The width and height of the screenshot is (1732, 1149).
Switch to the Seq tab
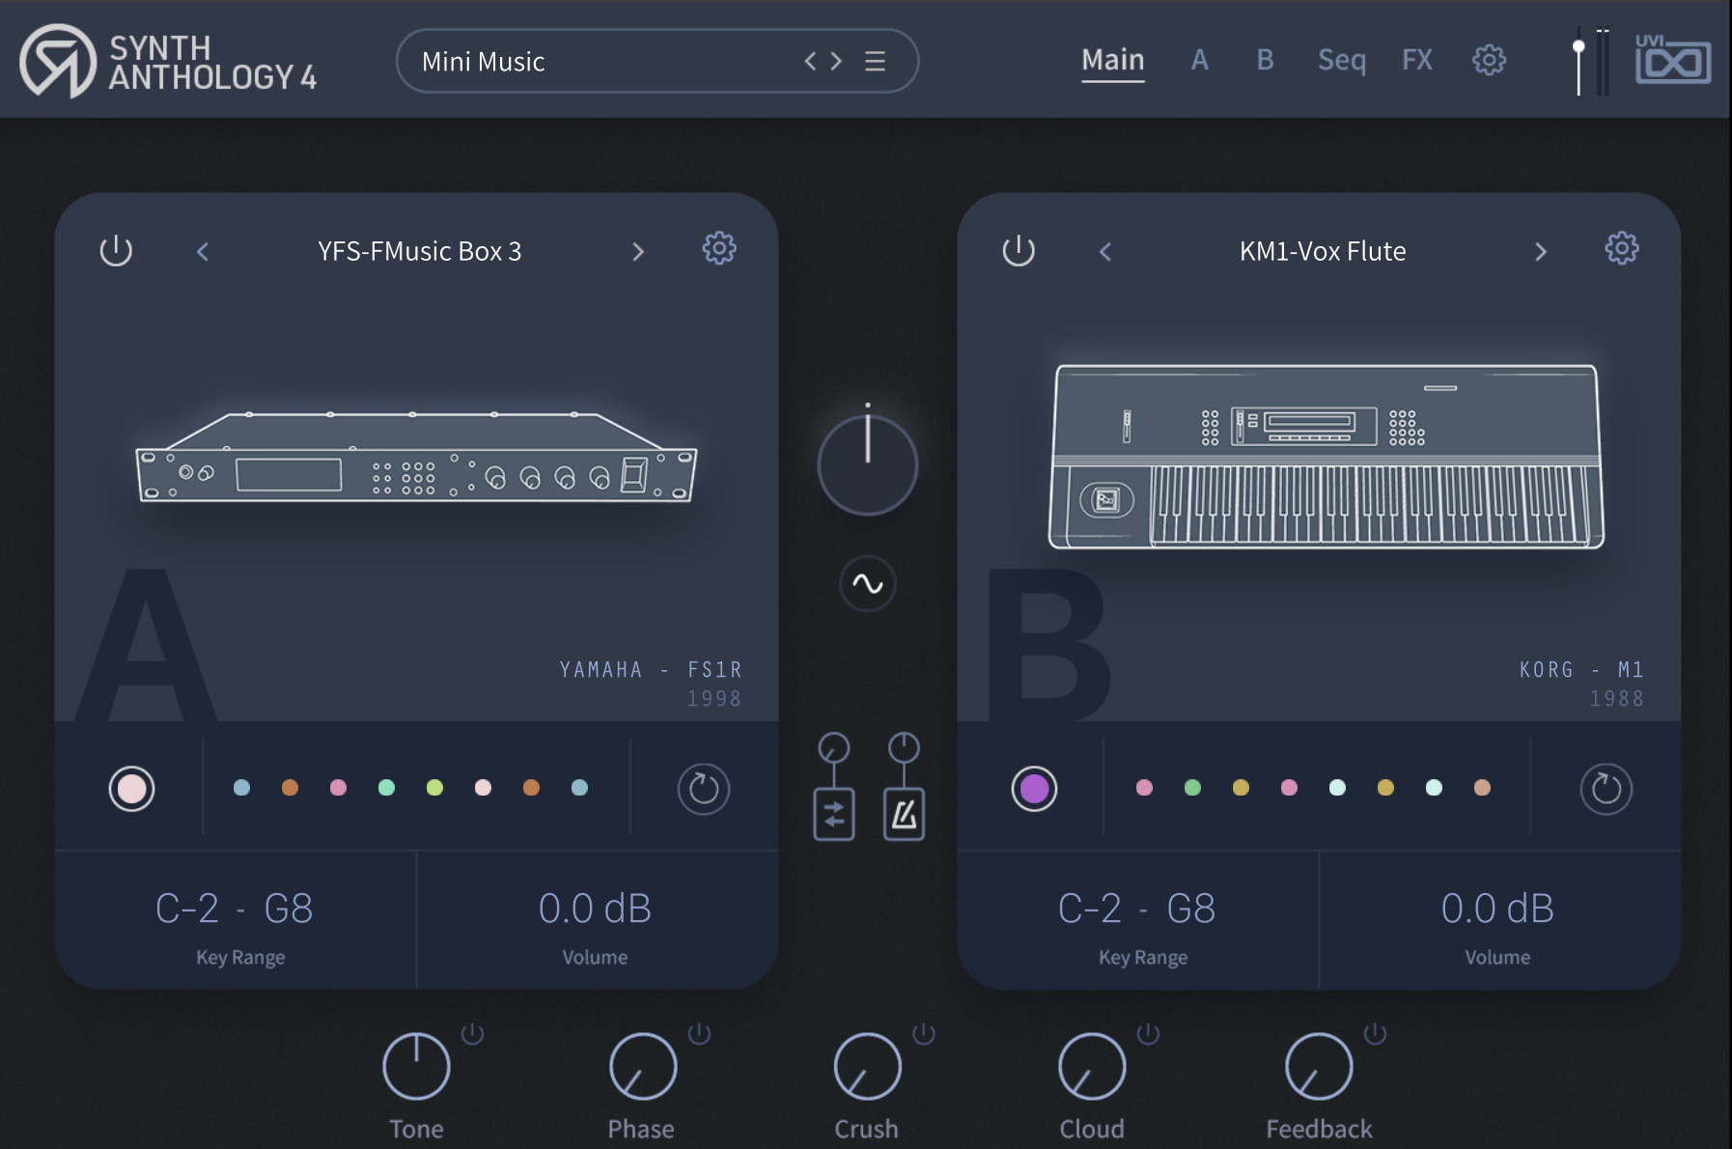click(1341, 60)
